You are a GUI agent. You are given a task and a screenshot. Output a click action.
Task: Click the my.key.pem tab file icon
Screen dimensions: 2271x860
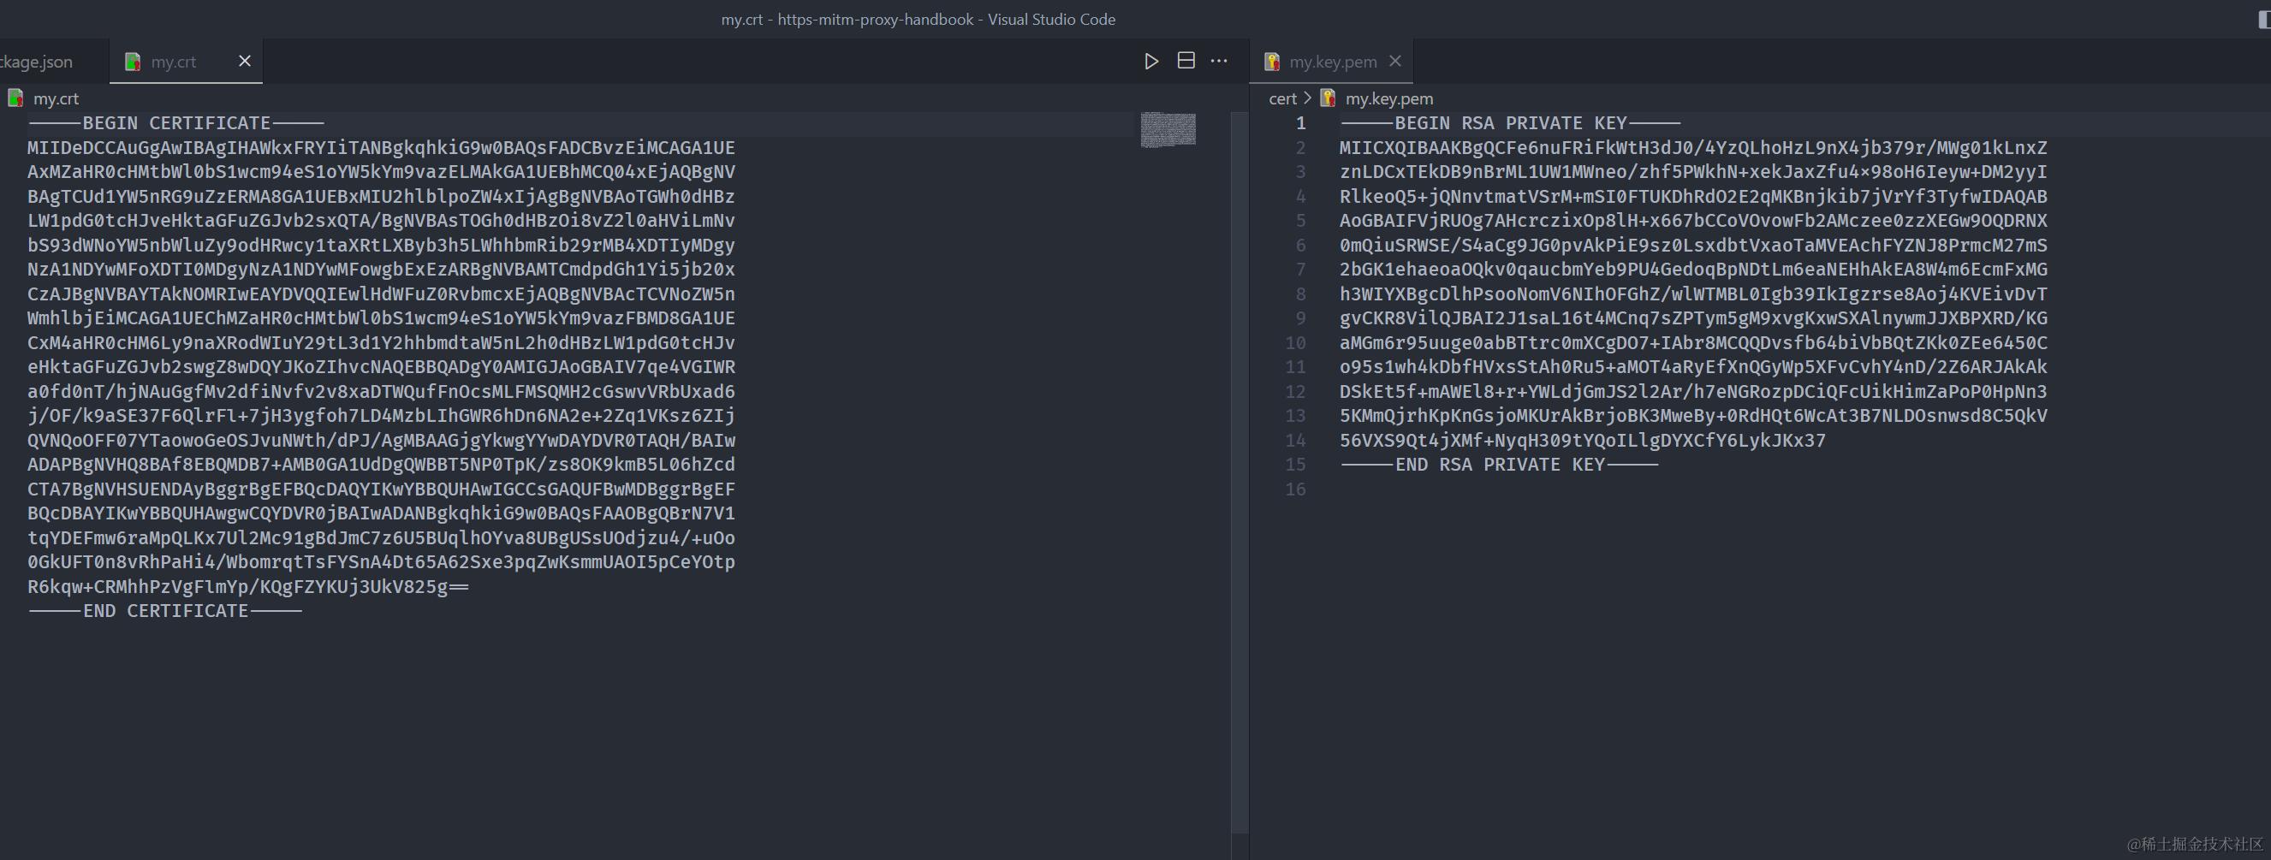tap(1272, 62)
